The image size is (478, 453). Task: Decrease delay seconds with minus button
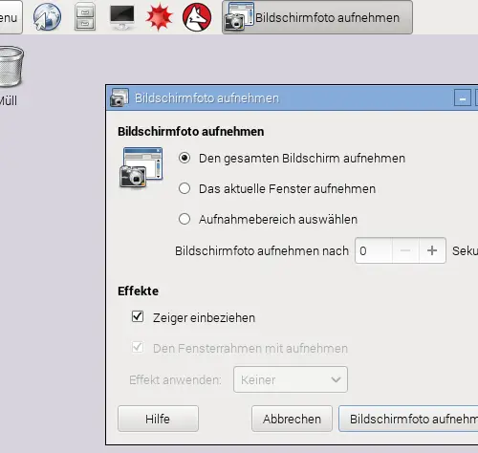point(405,250)
